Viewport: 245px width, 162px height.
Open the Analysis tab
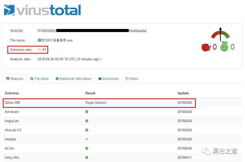pos(15,79)
